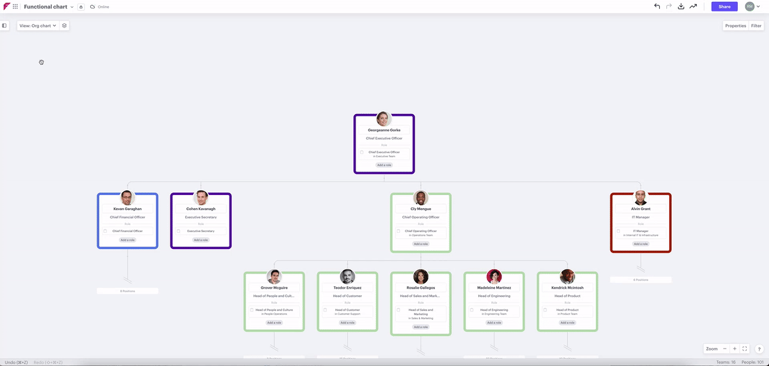Screen dimensions: 769x366
Task: Open the View: Org chart dropdown
Action: tap(38, 26)
